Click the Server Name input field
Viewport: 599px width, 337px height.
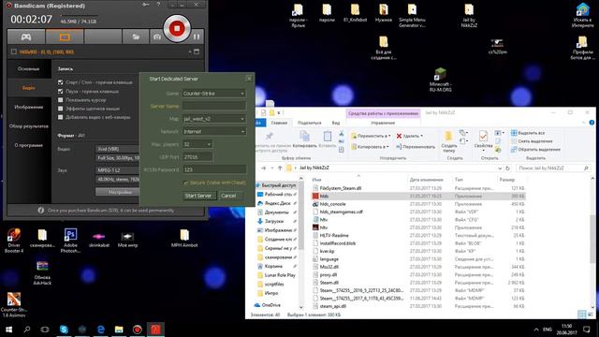pos(214,106)
